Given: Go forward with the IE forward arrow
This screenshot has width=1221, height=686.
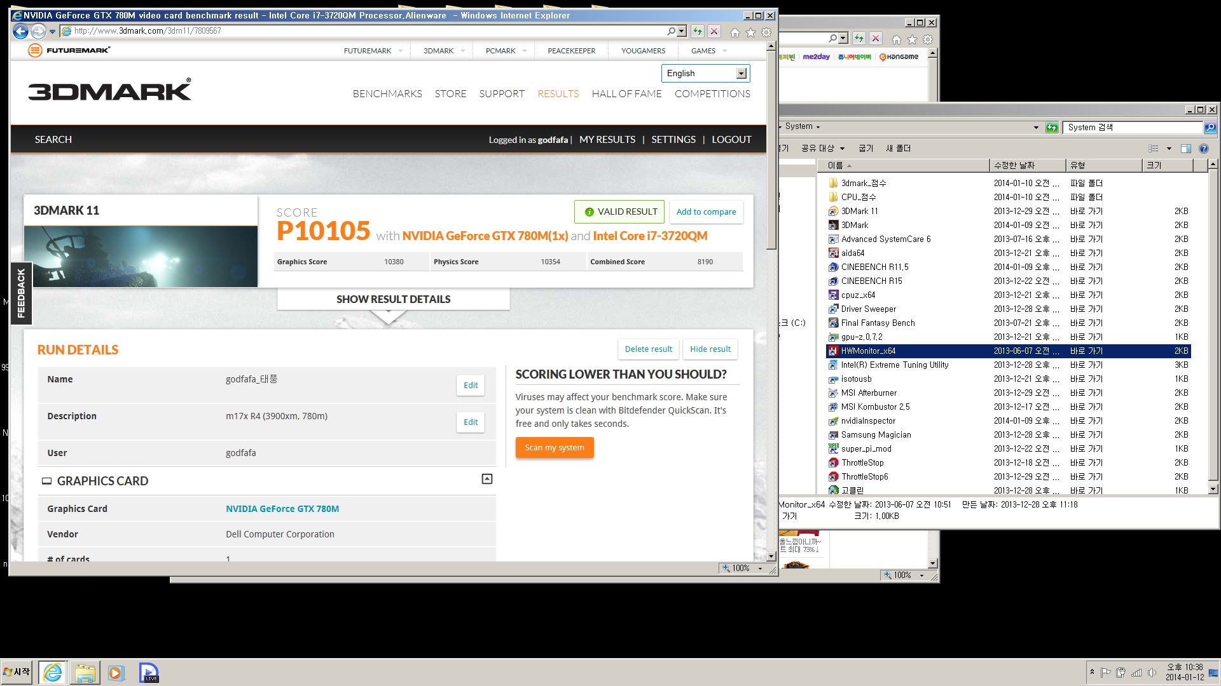Looking at the screenshot, I should tap(38, 31).
